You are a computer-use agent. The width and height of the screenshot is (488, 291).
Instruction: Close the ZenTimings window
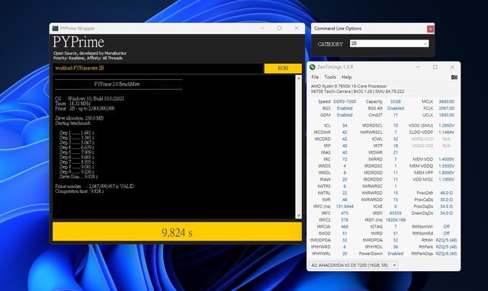(452, 67)
